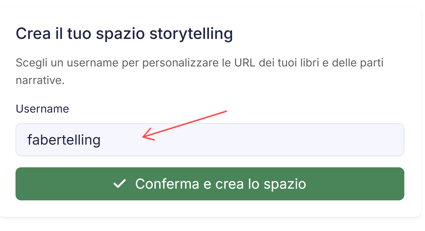425x231 pixels.
Task: Focus the Username input field
Action: (241, 140)
